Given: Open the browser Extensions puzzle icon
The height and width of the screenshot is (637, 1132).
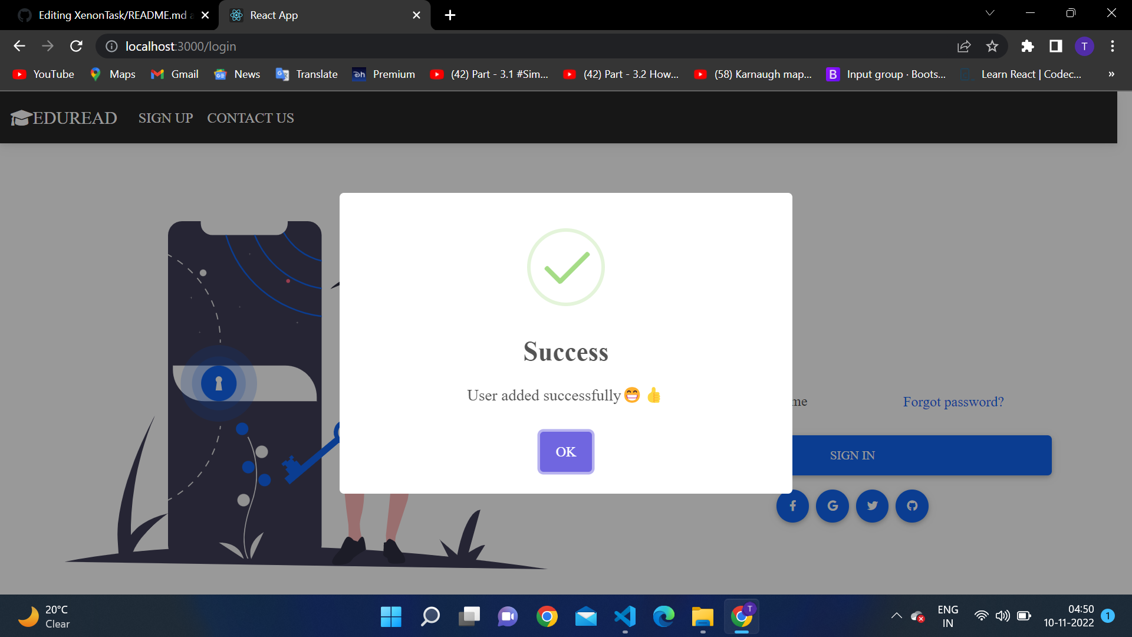Looking at the screenshot, I should point(1028,46).
